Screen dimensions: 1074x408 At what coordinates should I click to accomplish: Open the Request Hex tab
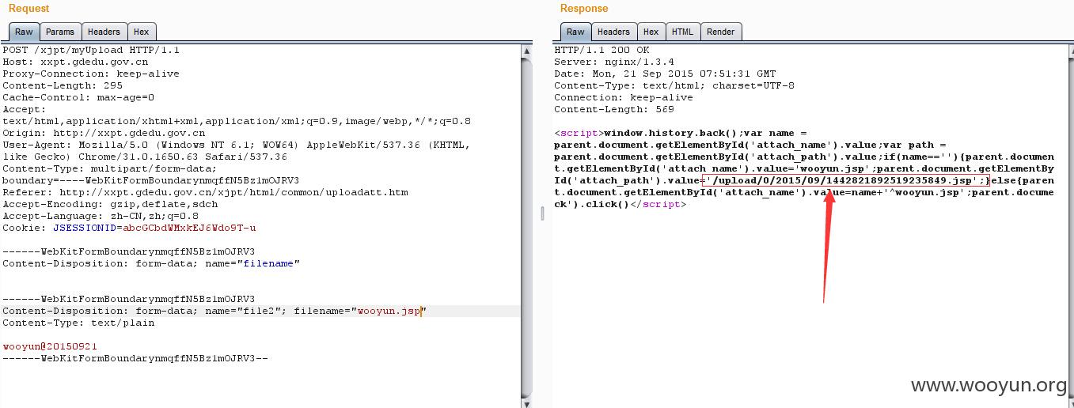point(141,32)
